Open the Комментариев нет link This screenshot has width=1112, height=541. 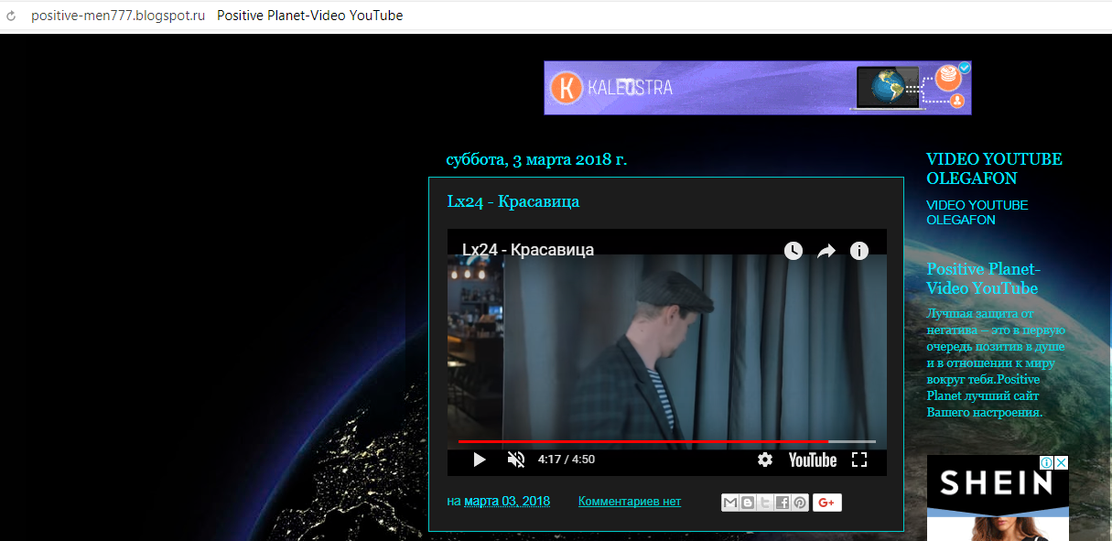pos(630,501)
